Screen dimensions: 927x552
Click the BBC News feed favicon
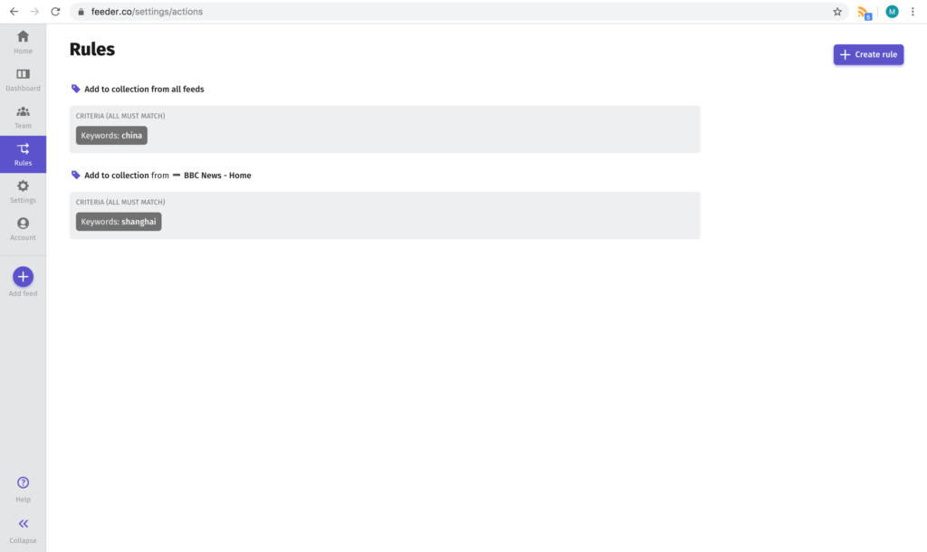pos(177,175)
